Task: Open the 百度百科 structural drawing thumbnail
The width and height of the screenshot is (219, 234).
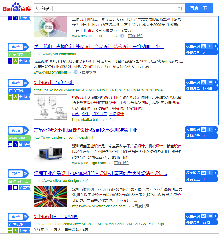Action: [x=50, y=107]
